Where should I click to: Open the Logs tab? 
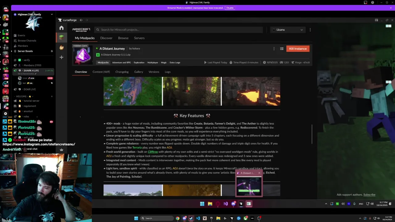[x=168, y=72]
